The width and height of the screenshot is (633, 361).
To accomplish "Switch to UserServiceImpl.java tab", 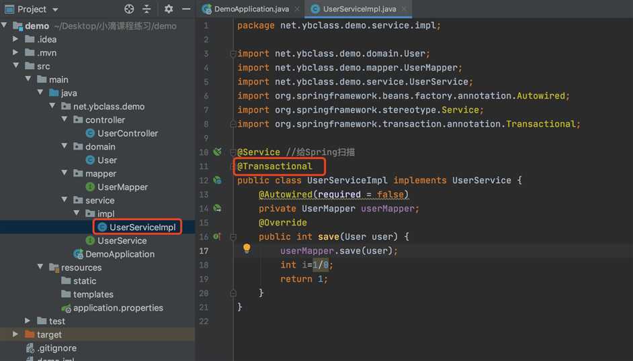I will coord(360,9).
